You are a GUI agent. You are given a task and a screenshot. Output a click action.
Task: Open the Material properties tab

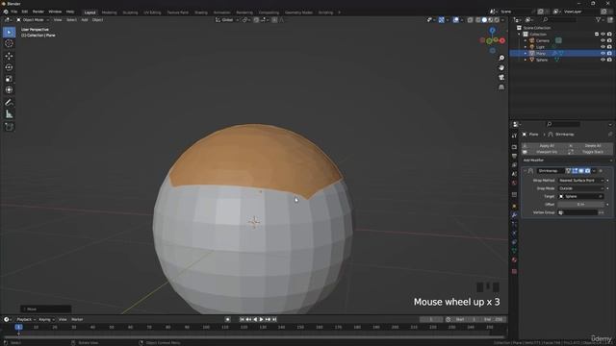(x=514, y=260)
